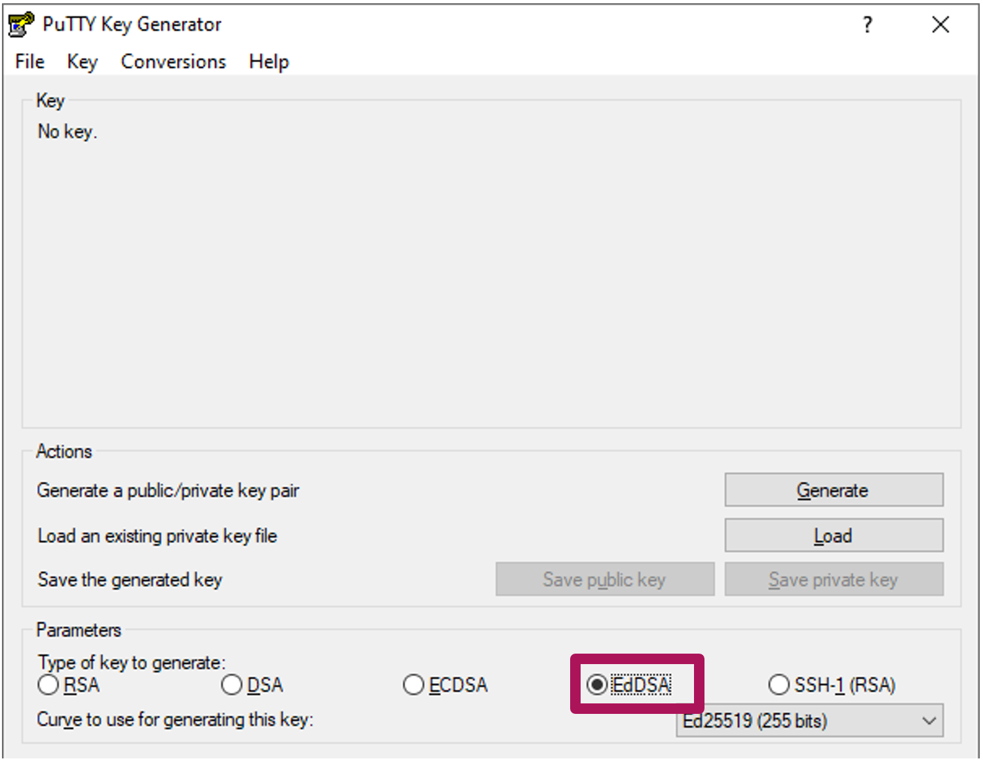Click the Save private key button
Image resolution: width=983 pixels, height=763 pixels.
coord(834,580)
